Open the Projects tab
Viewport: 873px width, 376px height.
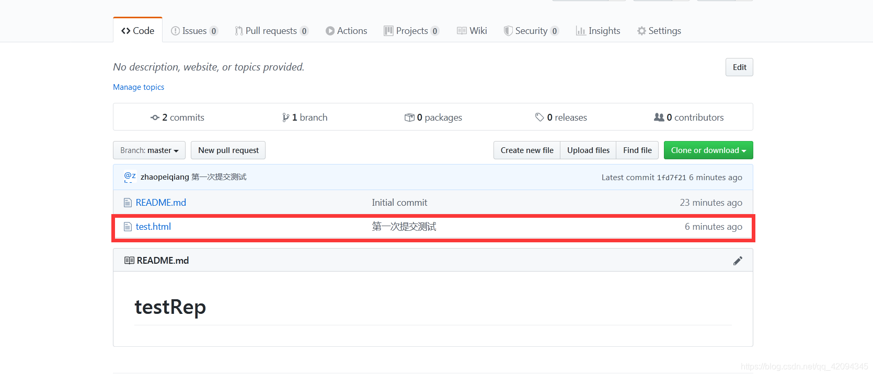pyautogui.click(x=411, y=31)
